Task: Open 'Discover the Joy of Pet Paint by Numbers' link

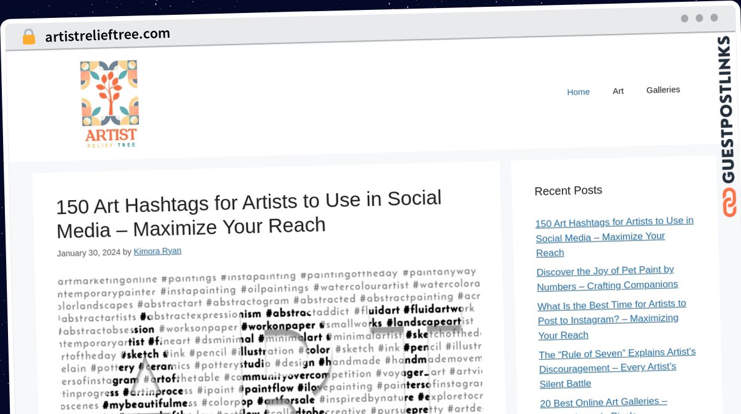Action: [x=607, y=277]
